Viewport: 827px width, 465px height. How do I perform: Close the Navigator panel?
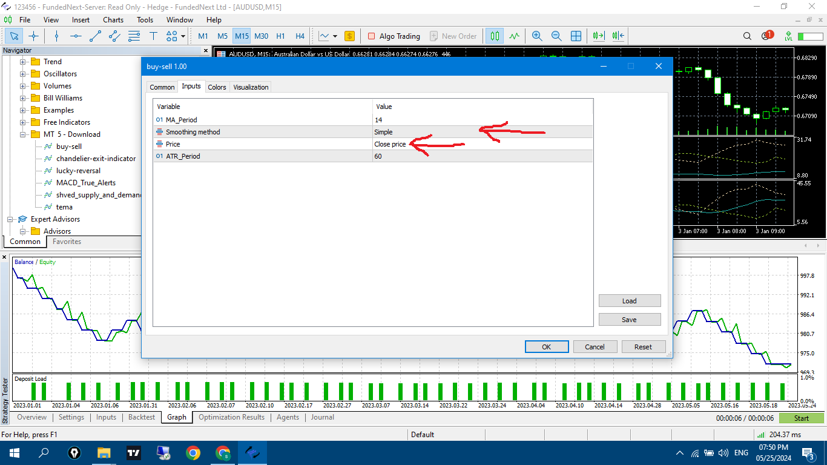click(x=206, y=51)
